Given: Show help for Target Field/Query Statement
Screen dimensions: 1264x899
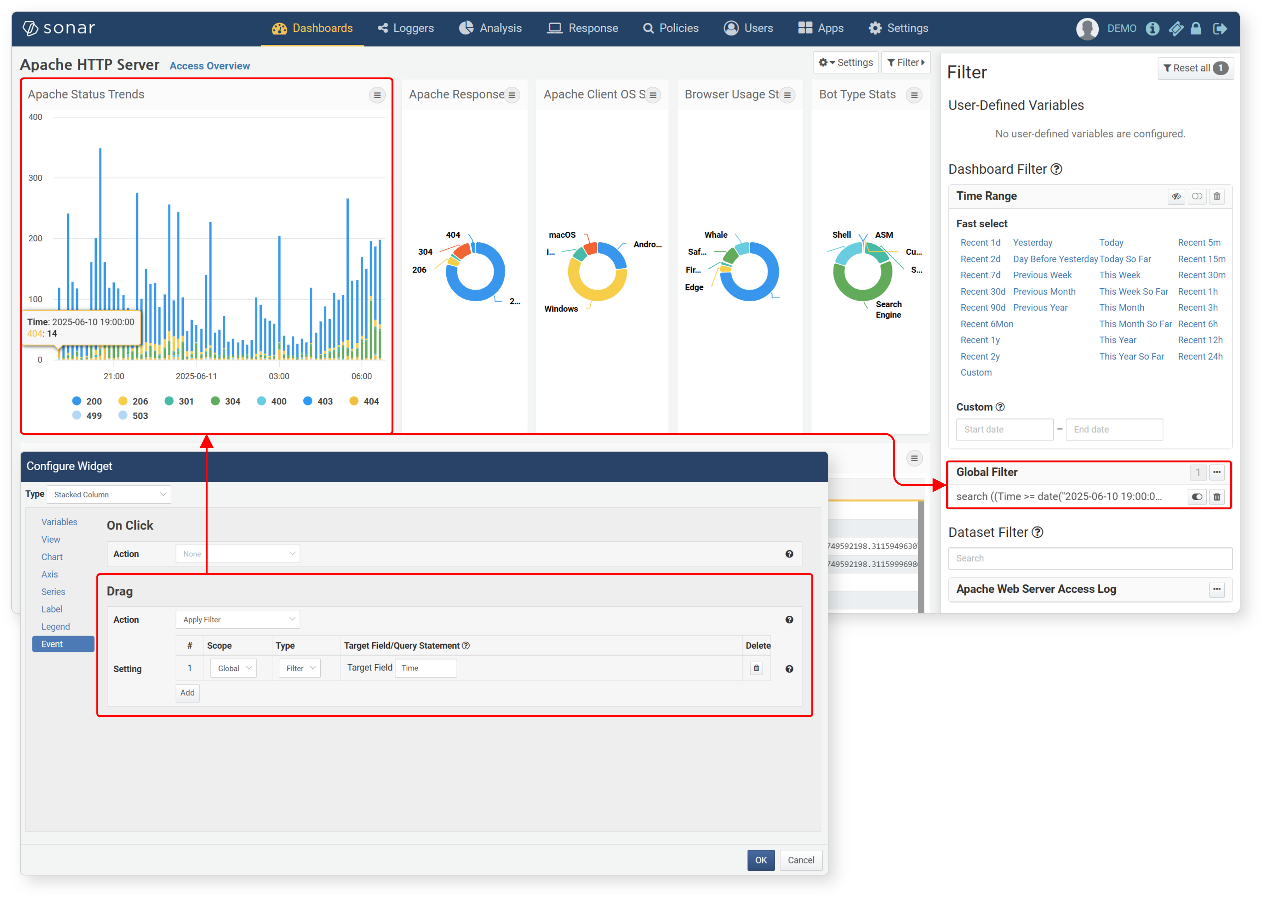Looking at the screenshot, I should point(465,646).
